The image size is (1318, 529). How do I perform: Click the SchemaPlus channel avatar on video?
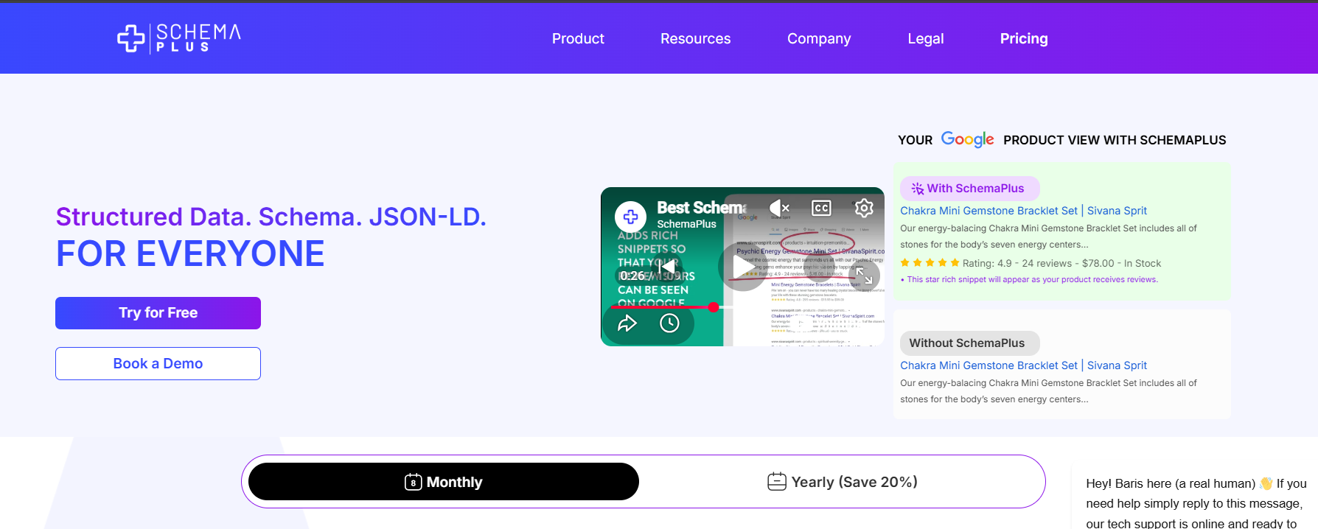[x=631, y=217]
